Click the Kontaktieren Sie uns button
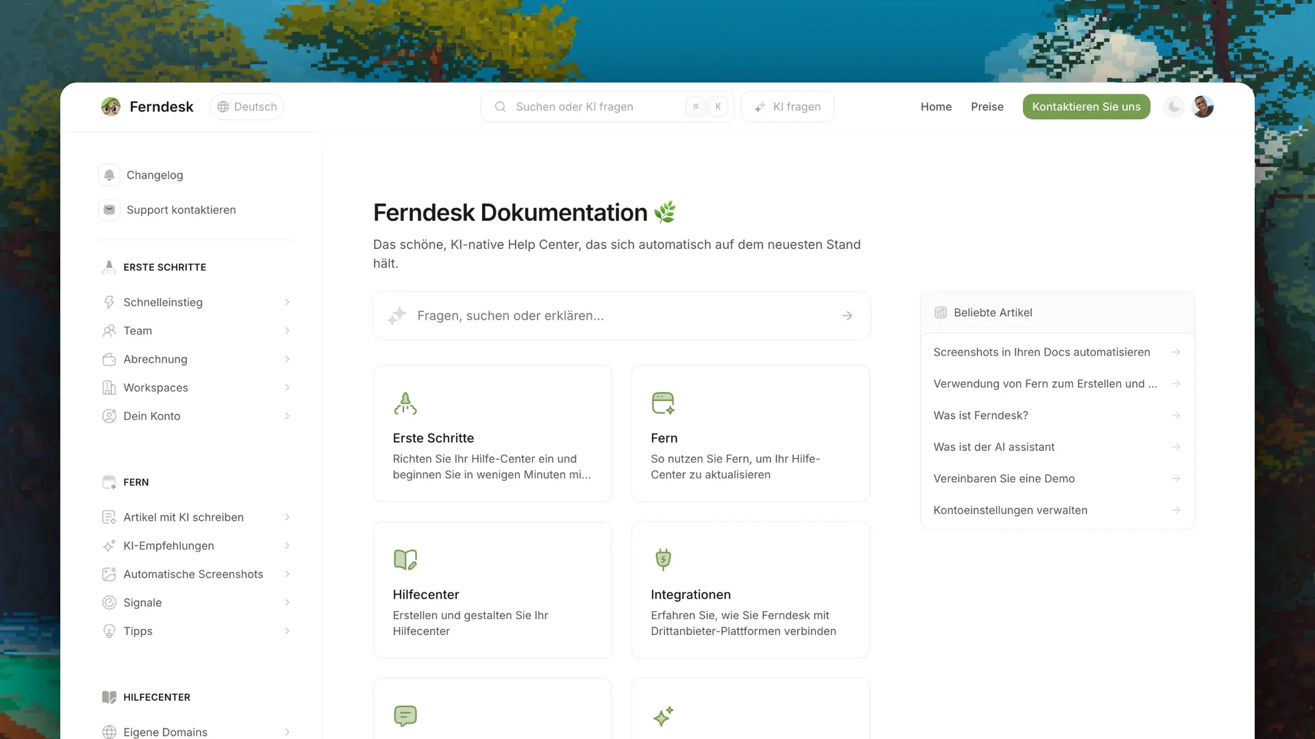 click(x=1086, y=107)
